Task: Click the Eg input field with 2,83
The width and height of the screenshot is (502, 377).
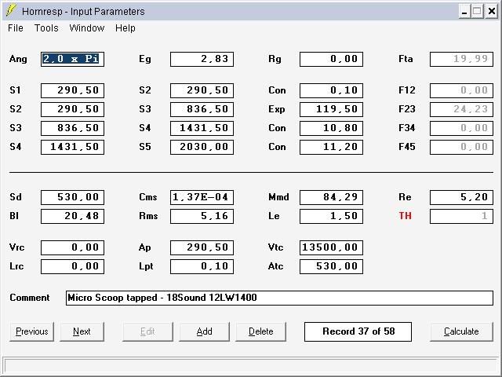Action: [202, 59]
